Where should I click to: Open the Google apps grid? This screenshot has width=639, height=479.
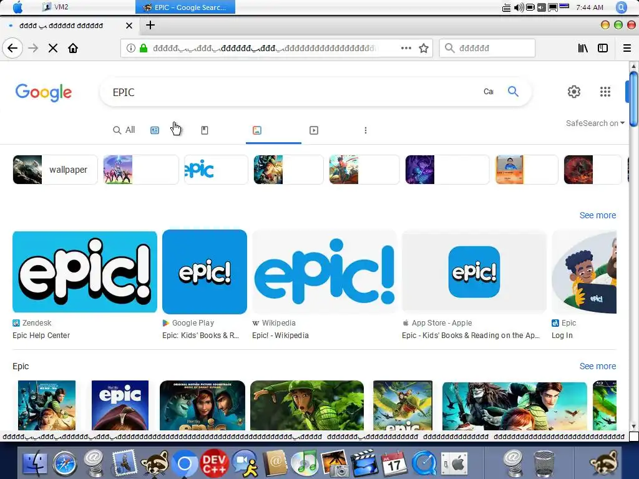click(605, 92)
